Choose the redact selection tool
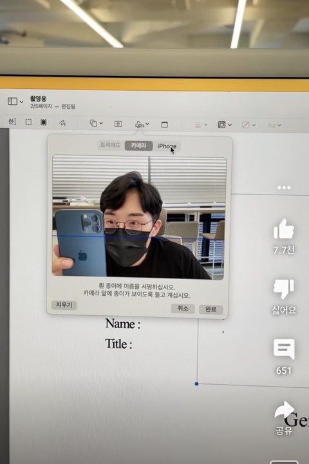309x464 pixels. [44, 122]
